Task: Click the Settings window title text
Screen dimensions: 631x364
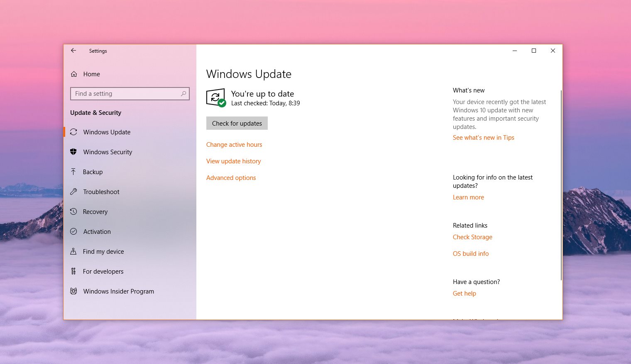Action: pos(98,51)
